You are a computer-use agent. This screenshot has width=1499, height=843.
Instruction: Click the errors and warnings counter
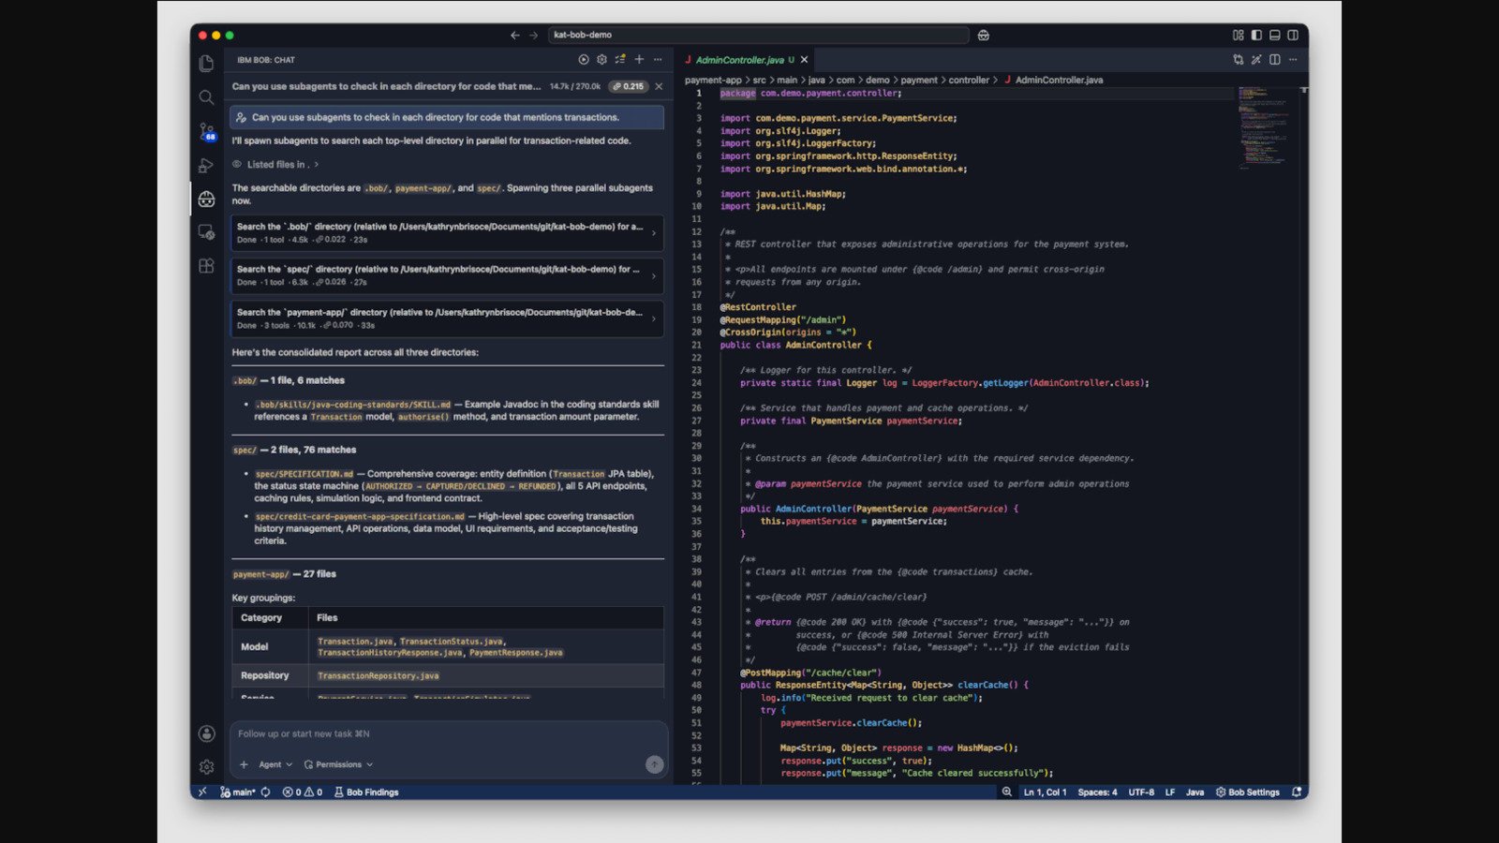(x=303, y=792)
